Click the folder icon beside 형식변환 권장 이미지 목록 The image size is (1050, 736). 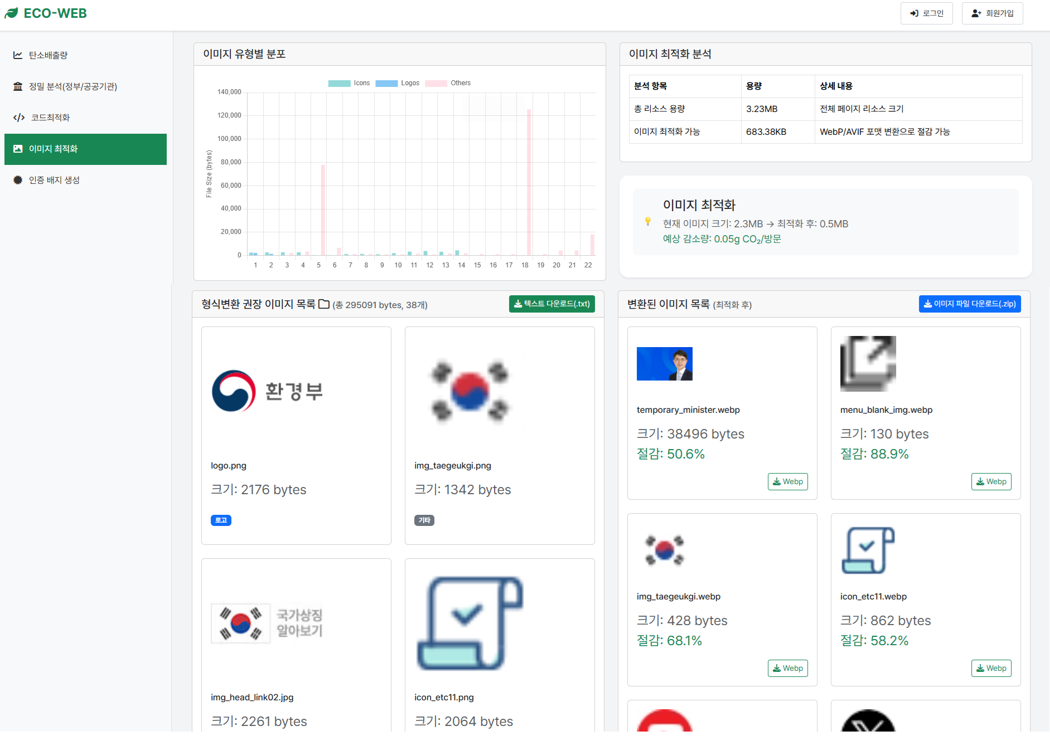[x=324, y=304]
